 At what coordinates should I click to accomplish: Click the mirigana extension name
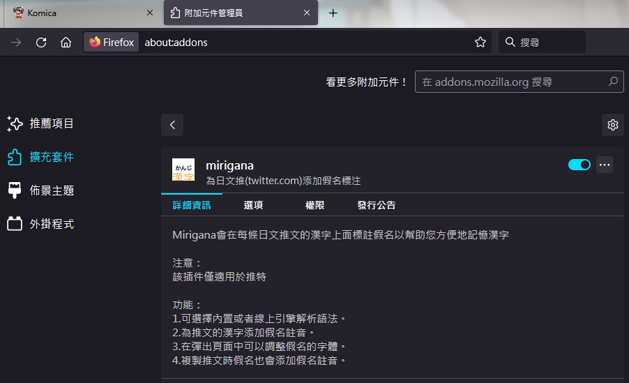click(229, 165)
